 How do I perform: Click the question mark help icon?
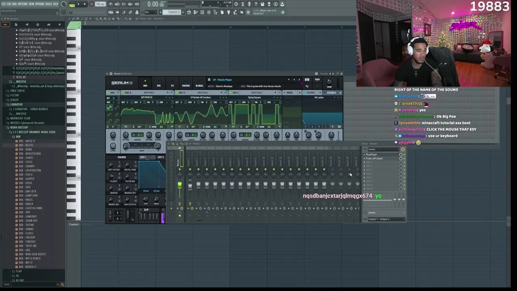(x=256, y=4)
